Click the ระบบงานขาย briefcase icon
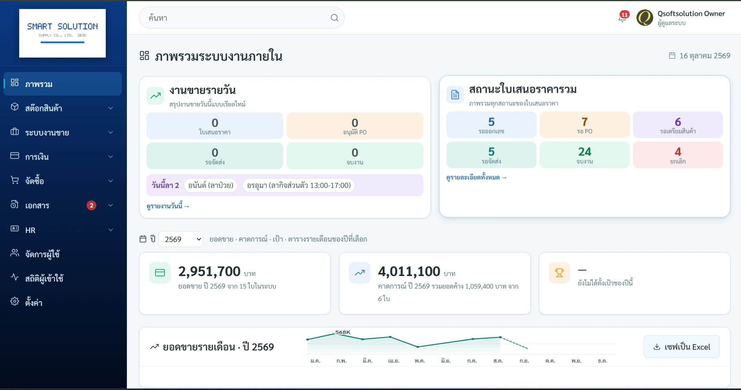The height and width of the screenshot is (390, 741). pos(14,132)
